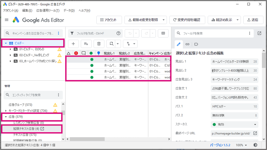Open expanded text ads in new window
Image resolution: width=267 pixels, height=150 pixels.
(x=42, y=129)
